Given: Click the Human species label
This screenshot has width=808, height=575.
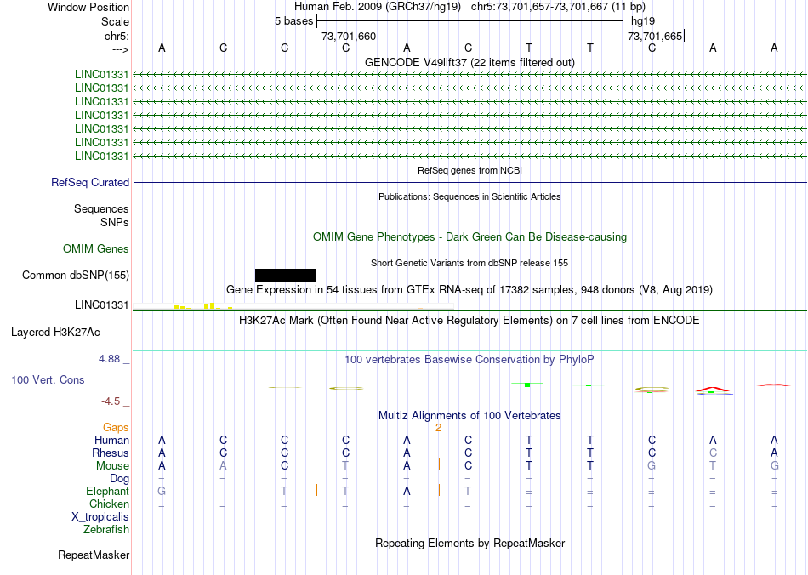Looking at the screenshot, I should (111, 440).
